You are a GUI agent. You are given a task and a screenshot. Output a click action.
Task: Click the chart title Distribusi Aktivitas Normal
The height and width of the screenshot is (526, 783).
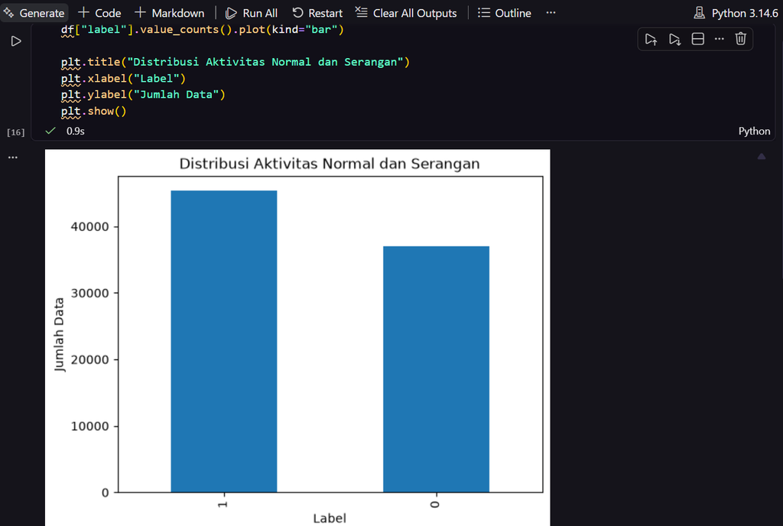(x=330, y=164)
